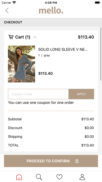
Task: Toggle the Cart (1) header
Action: tap(23, 37)
